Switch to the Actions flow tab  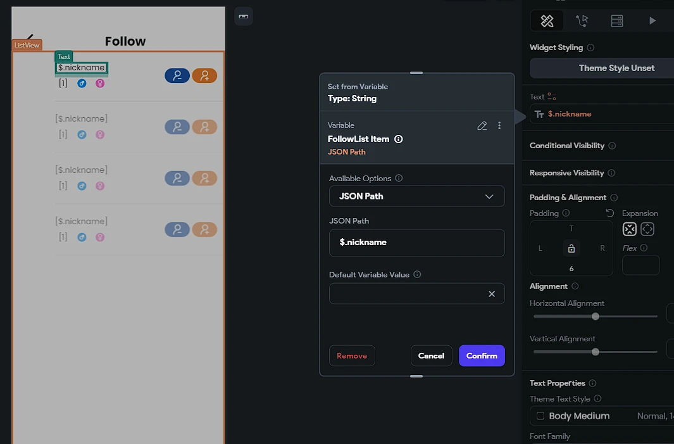point(582,21)
